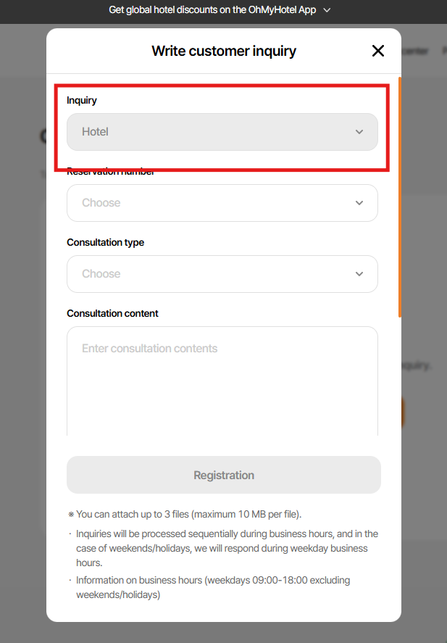Focus the consultation contents text area
Viewport: 447px width, 643px height.
point(222,381)
